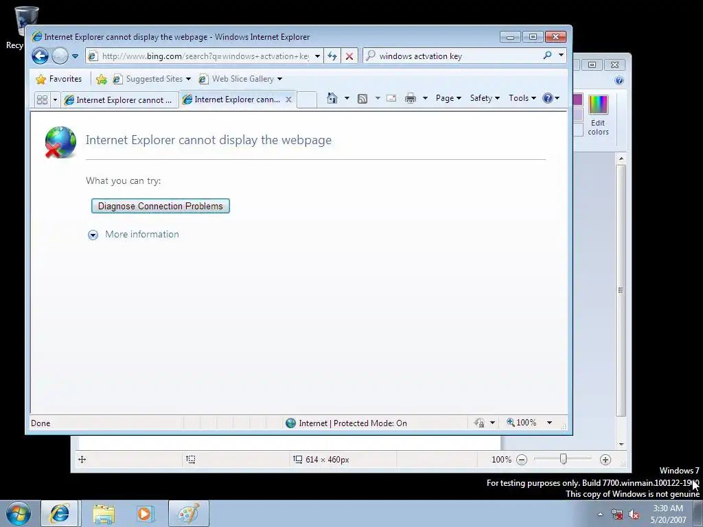The width and height of the screenshot is (703, 527).
Task: Run search with the magnifier button
Action: coord(547,56)
